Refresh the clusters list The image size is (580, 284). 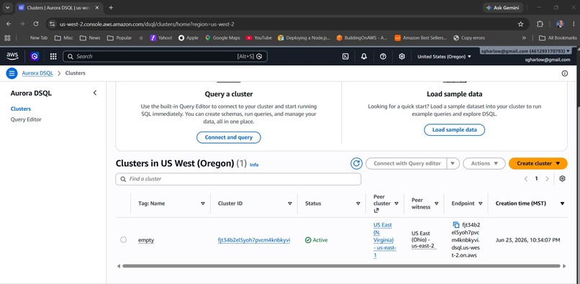(356, 163)
